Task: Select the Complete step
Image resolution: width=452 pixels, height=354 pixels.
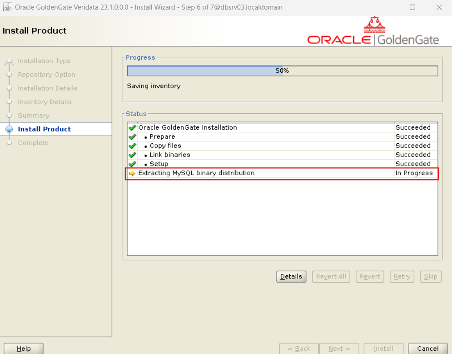Action: pos(33,142)
